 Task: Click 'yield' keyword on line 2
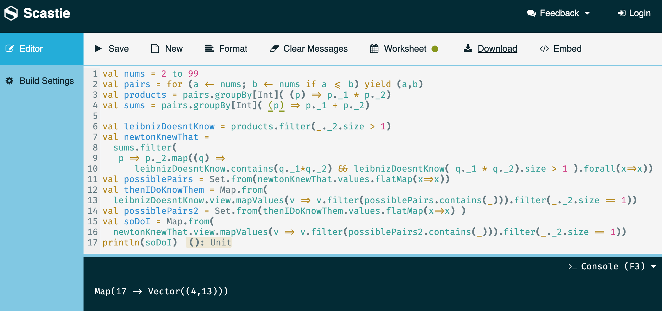point(378,84)
